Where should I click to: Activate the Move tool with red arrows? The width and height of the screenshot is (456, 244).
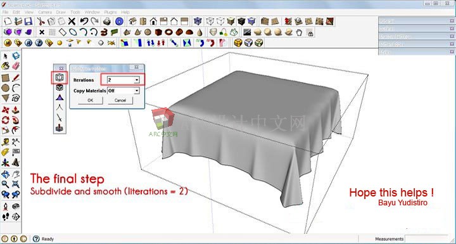(6, 110)
